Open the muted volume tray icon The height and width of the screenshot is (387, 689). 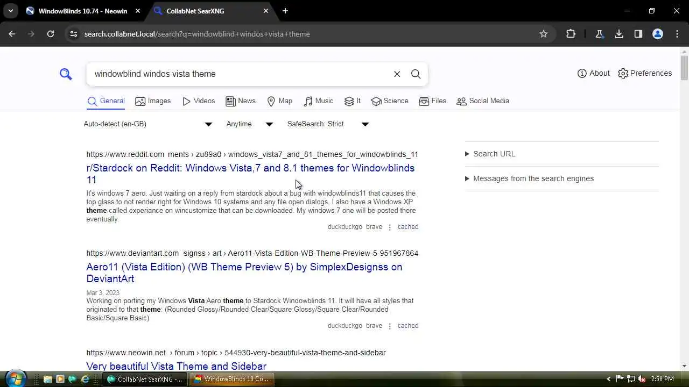642,379
